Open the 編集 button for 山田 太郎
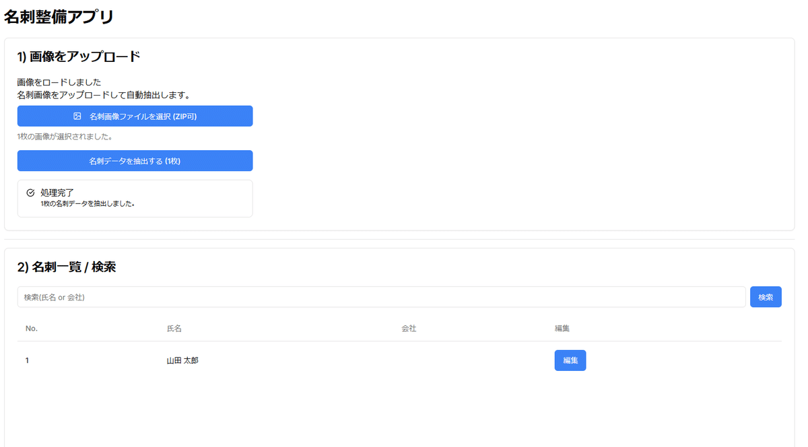The image size is (808, 447). click(x=570, y=360)
